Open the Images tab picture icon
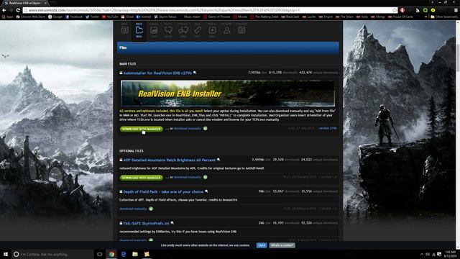 coord(154,30)
